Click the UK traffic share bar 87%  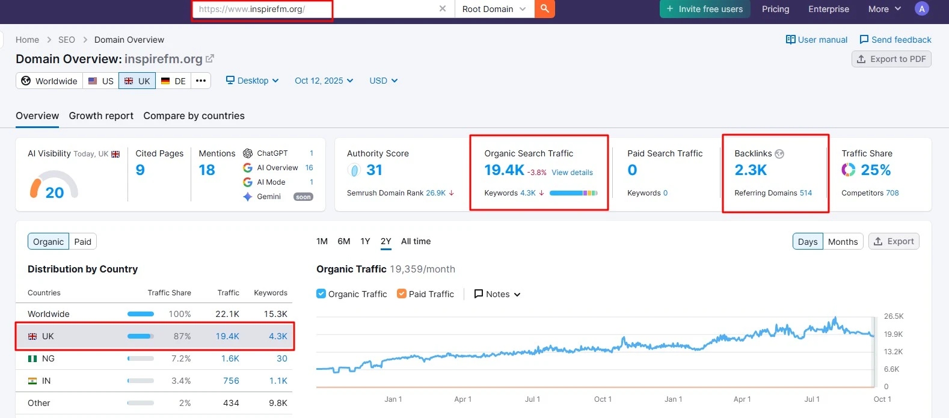[141, 336]
